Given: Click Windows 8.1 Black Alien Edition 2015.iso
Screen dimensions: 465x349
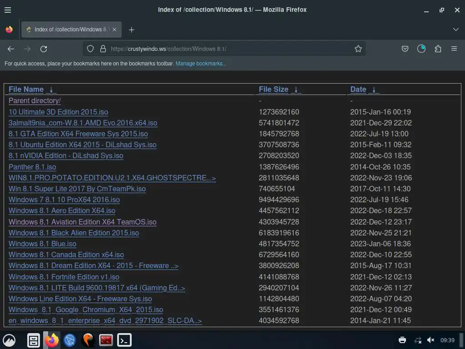Looking at the screenshot, I should click(74, 233).
